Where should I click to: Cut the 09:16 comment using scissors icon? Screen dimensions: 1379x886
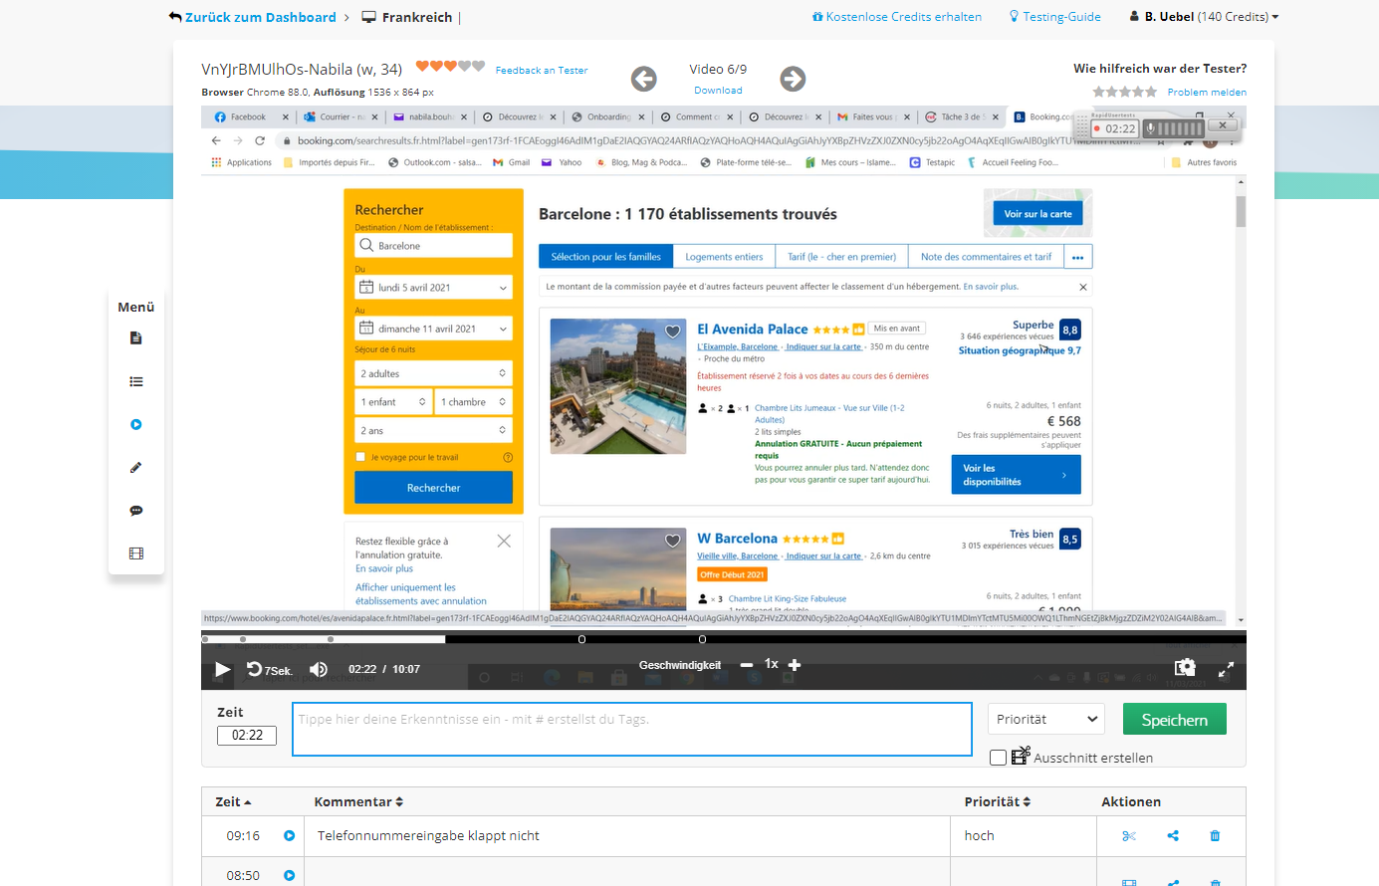click(1129, 835)
